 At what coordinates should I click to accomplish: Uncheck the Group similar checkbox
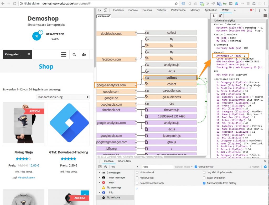pos(196,167)
